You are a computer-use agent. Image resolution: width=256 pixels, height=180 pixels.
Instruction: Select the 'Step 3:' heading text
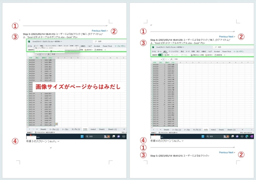[27, 34]
